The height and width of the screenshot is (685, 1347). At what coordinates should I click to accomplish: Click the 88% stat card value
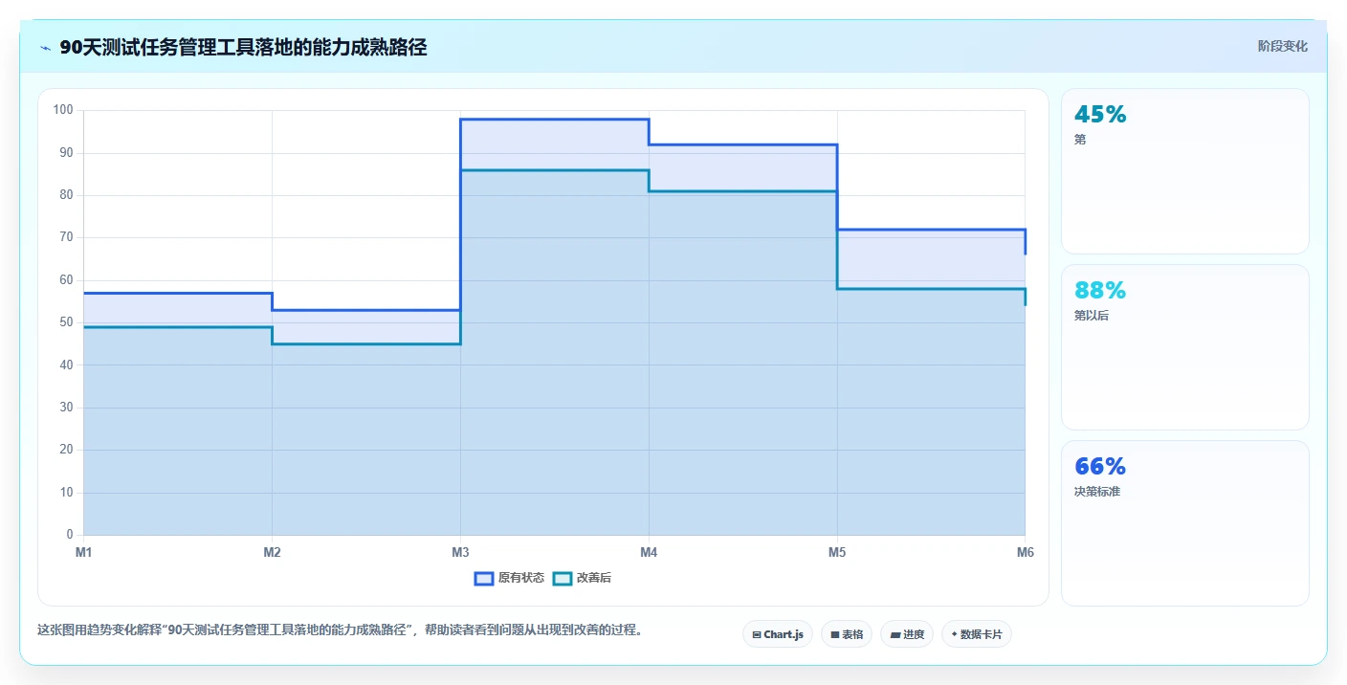pyautogui.click(x=1100, y=291)
